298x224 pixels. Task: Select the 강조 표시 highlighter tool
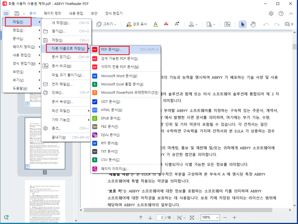tap(137, 24)
